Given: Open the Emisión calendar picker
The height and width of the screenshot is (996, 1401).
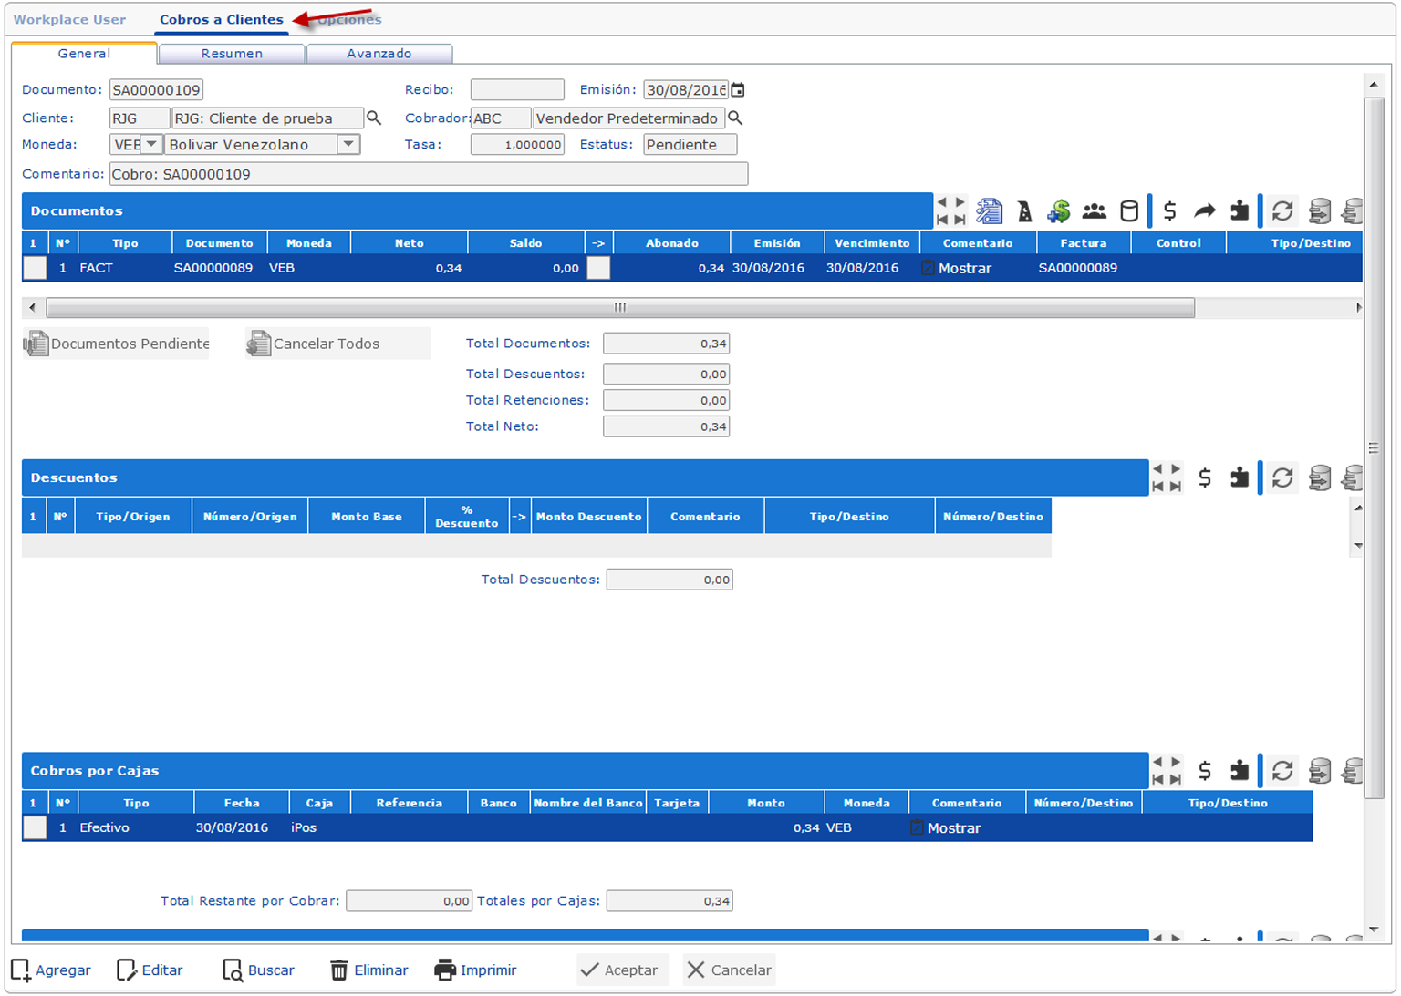Looking at the screenshot, I should coord(738,90).
